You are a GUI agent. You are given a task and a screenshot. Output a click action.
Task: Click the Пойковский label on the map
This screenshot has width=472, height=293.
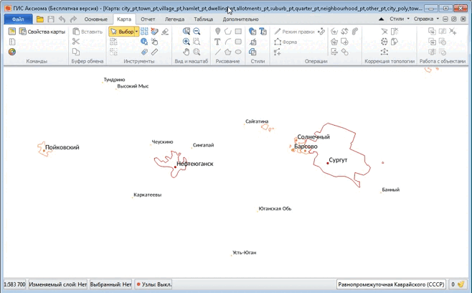coord(62,147)
